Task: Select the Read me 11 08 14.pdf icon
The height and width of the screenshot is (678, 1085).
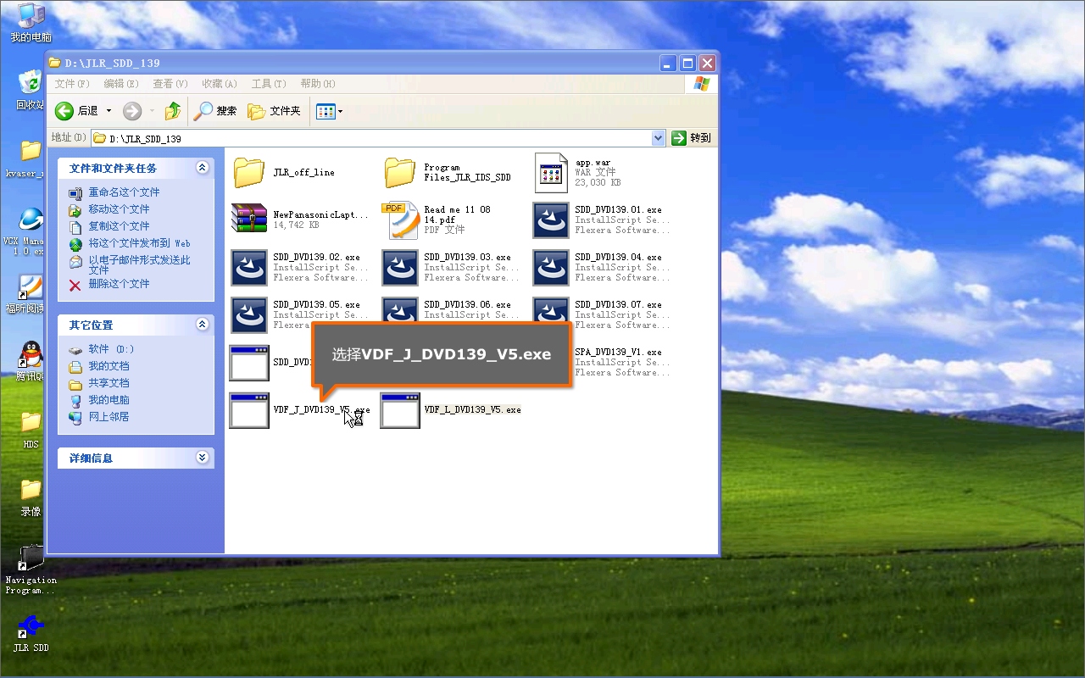Action: point(400,220)
